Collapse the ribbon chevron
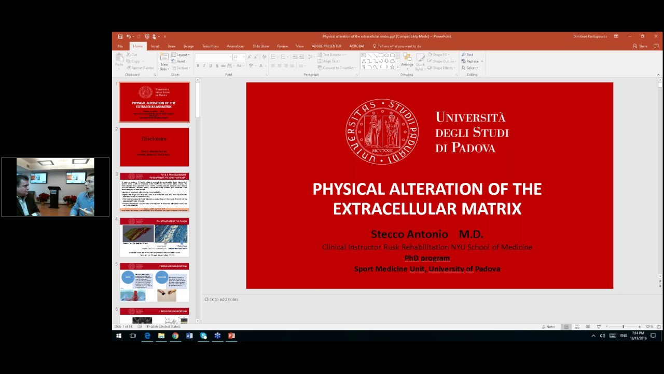664x374 pixels. [658, 75]
